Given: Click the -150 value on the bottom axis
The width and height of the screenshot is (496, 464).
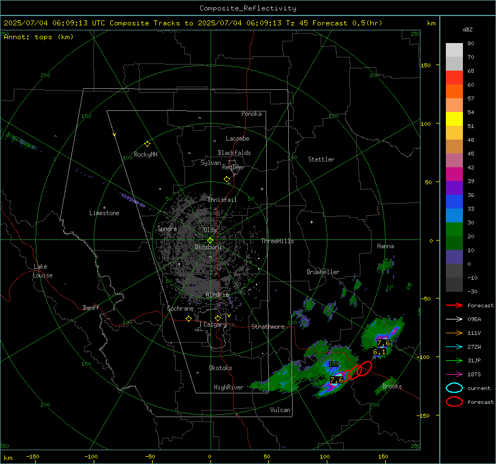Looking at the screenshot, I should click(x=33, y=456).
